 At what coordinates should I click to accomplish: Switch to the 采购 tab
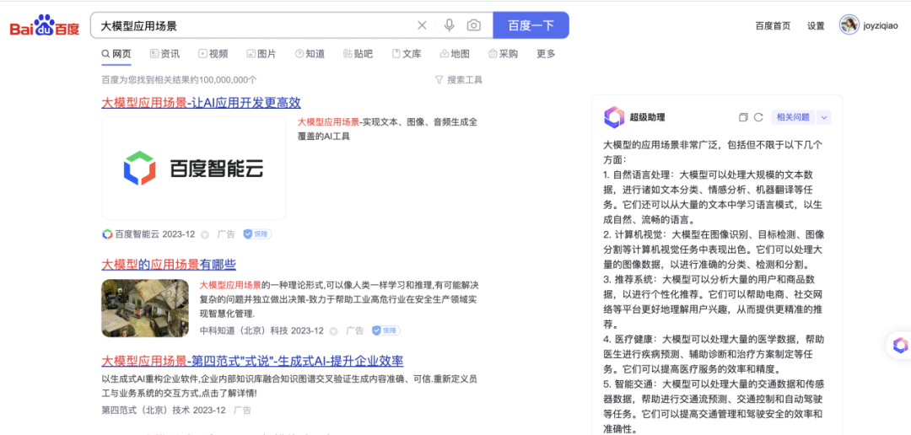click(x=503, y=54)
